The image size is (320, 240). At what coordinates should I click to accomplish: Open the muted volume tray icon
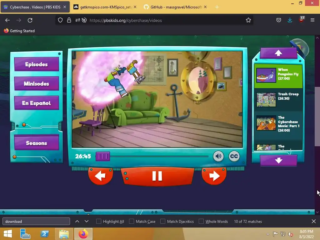click(x=291, y=234)
